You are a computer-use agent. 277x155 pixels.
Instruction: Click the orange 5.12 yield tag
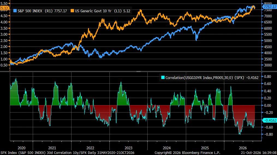pyautogui.click(x=4, y=8)
